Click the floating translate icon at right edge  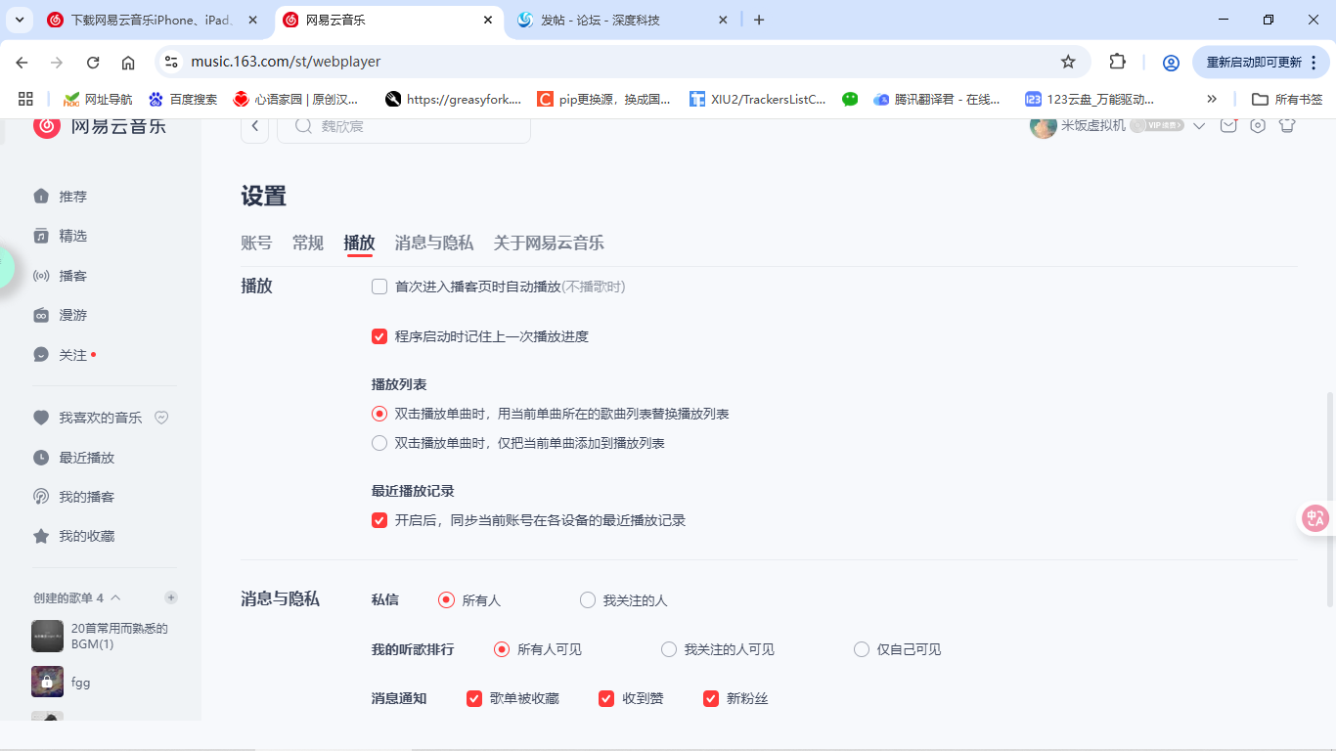click(x=1315, y=518)
